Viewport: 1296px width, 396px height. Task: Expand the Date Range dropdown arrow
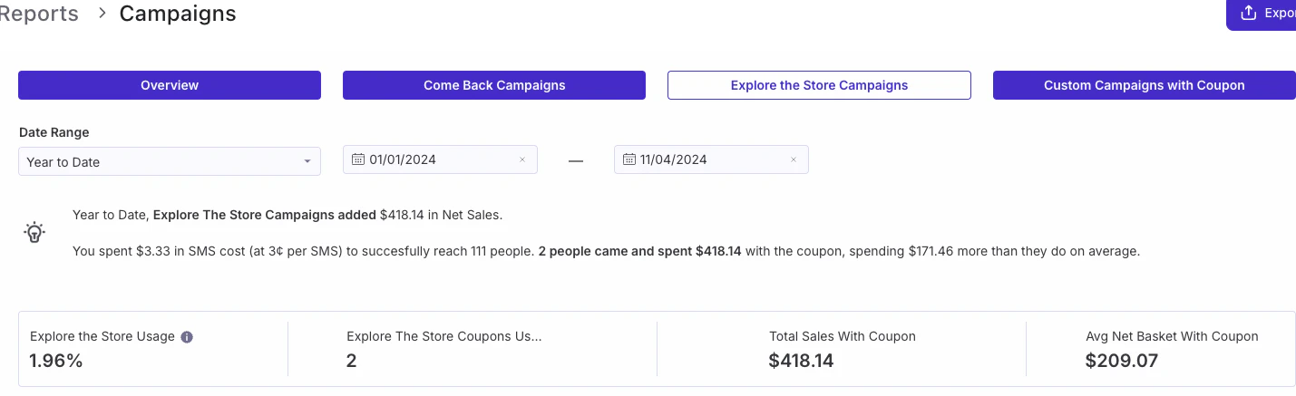click(x=307, y=162)
